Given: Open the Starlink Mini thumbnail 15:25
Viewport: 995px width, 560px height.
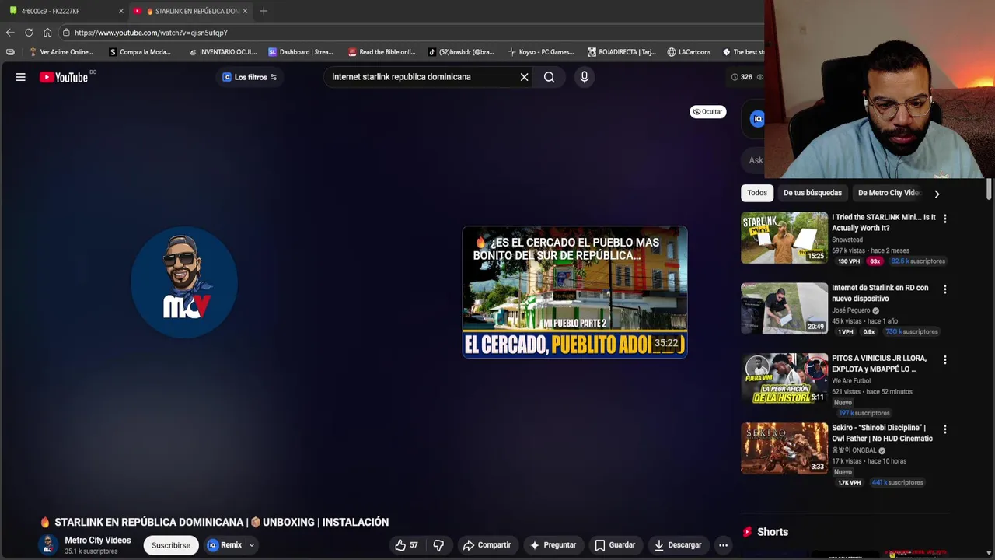Looking at the screenshot, I should 784,238.
